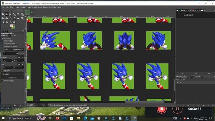Toggle Antialiasing option
This screenshot has height=121, width=215.
2,38
